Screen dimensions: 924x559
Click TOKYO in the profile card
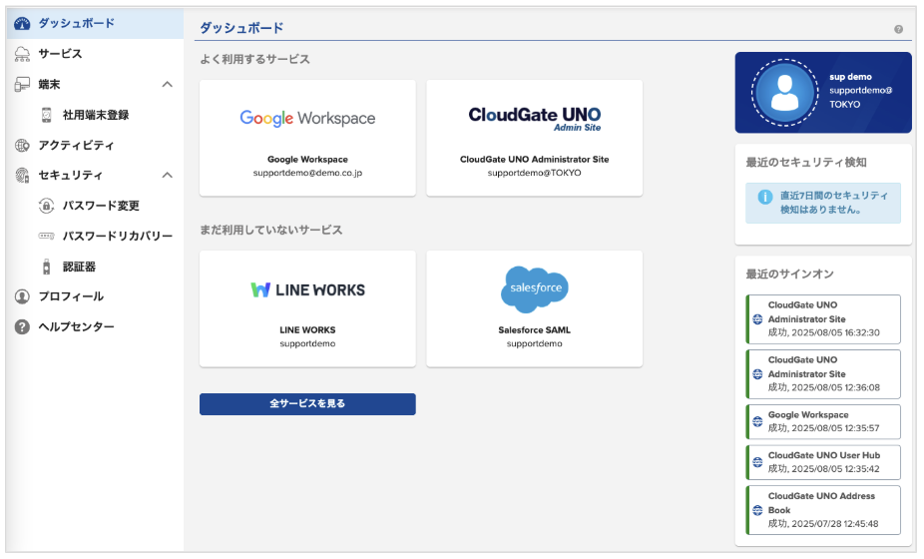[x=844, y=105]
